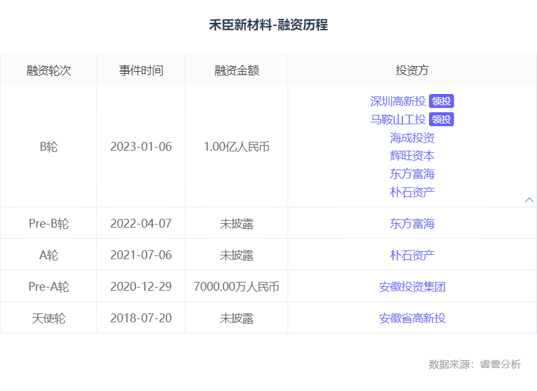Viewport: 537px width, 391px height.
Task: Open the 辉旺资本 investor link
Action: tap(412, 156)
